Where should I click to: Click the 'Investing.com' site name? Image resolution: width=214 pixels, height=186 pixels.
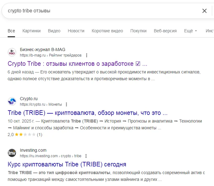(x=33, y=150)
